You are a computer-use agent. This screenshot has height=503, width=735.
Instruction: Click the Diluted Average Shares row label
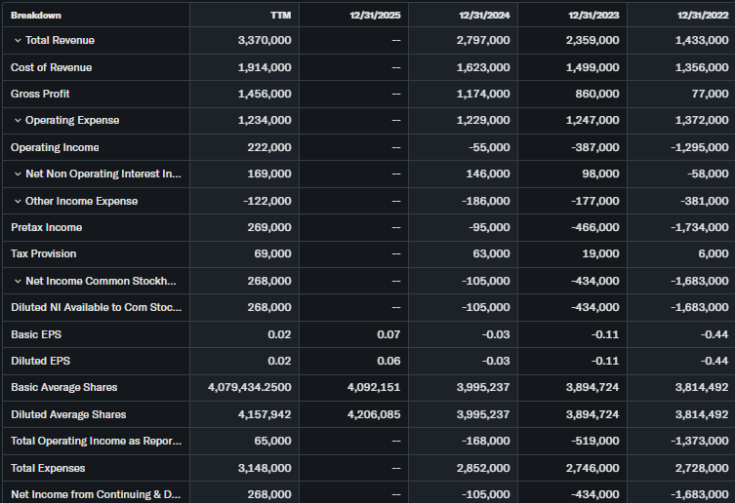point(68,414)
